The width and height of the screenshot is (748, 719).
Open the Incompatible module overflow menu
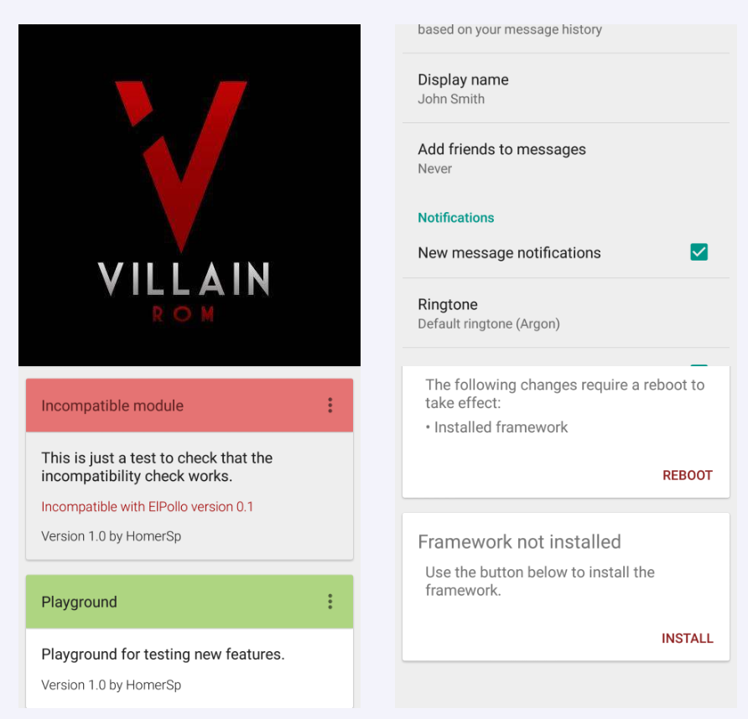point(330,406)
